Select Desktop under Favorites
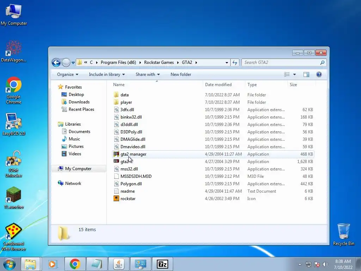This screenshot has width=361, height=271. click(x=76, y=95)
